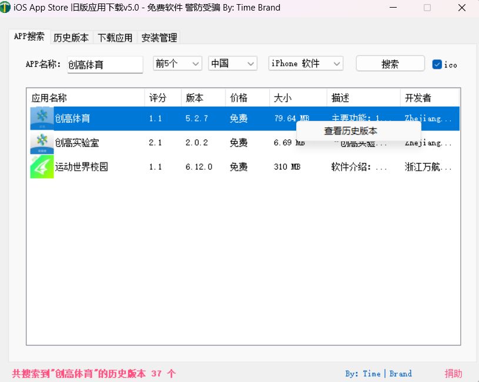Click version 5.2.7 cell

pos(197,119)
